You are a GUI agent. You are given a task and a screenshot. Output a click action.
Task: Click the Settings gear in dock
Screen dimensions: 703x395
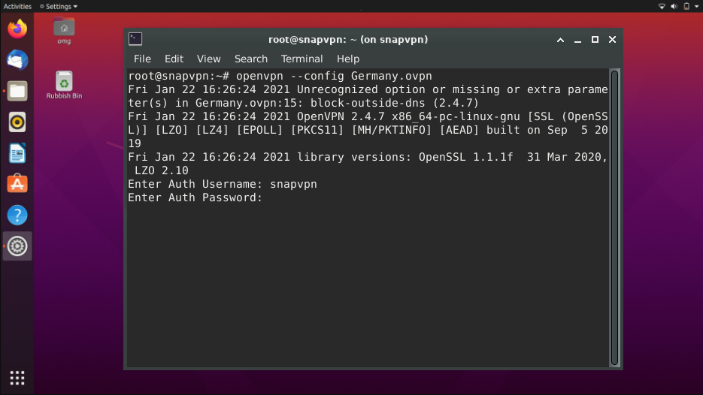(17, 246)
